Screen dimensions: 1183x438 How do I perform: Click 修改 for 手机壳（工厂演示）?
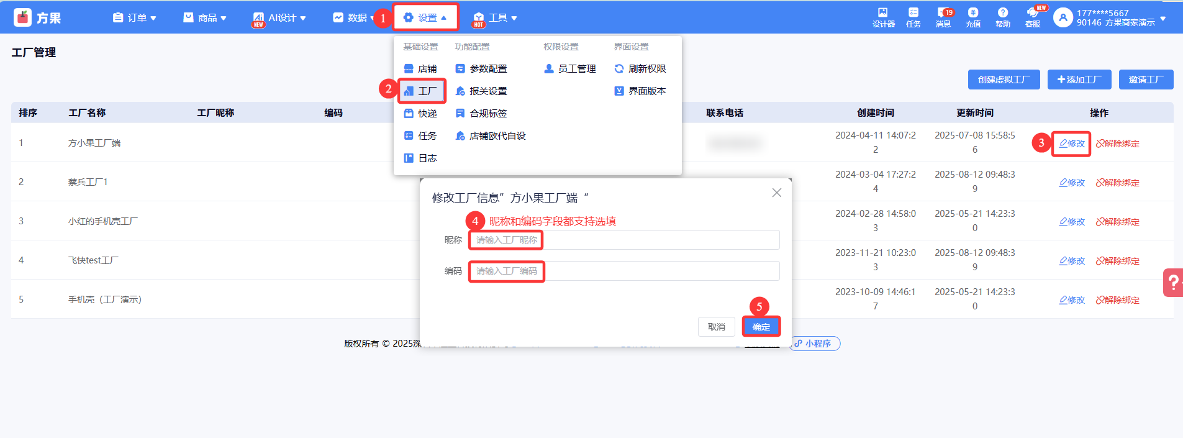1072,300
